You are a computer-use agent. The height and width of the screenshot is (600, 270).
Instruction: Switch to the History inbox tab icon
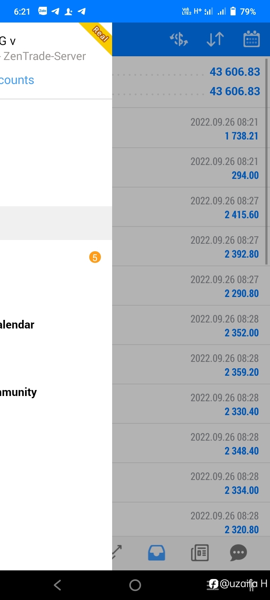click(156, 553)
